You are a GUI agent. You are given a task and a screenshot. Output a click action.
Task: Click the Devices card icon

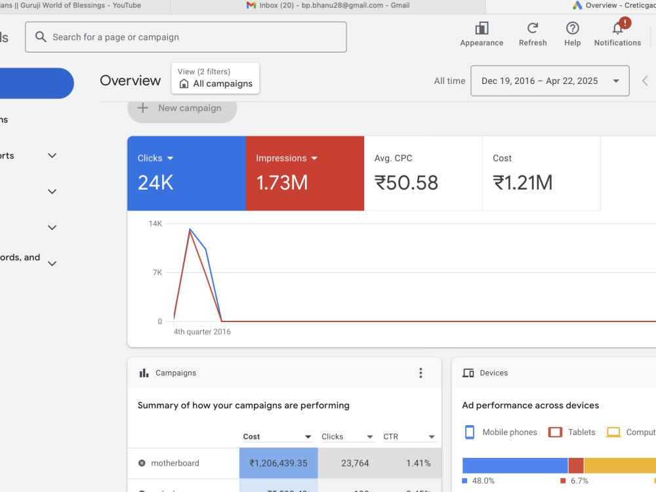click(x=468, y=373)
